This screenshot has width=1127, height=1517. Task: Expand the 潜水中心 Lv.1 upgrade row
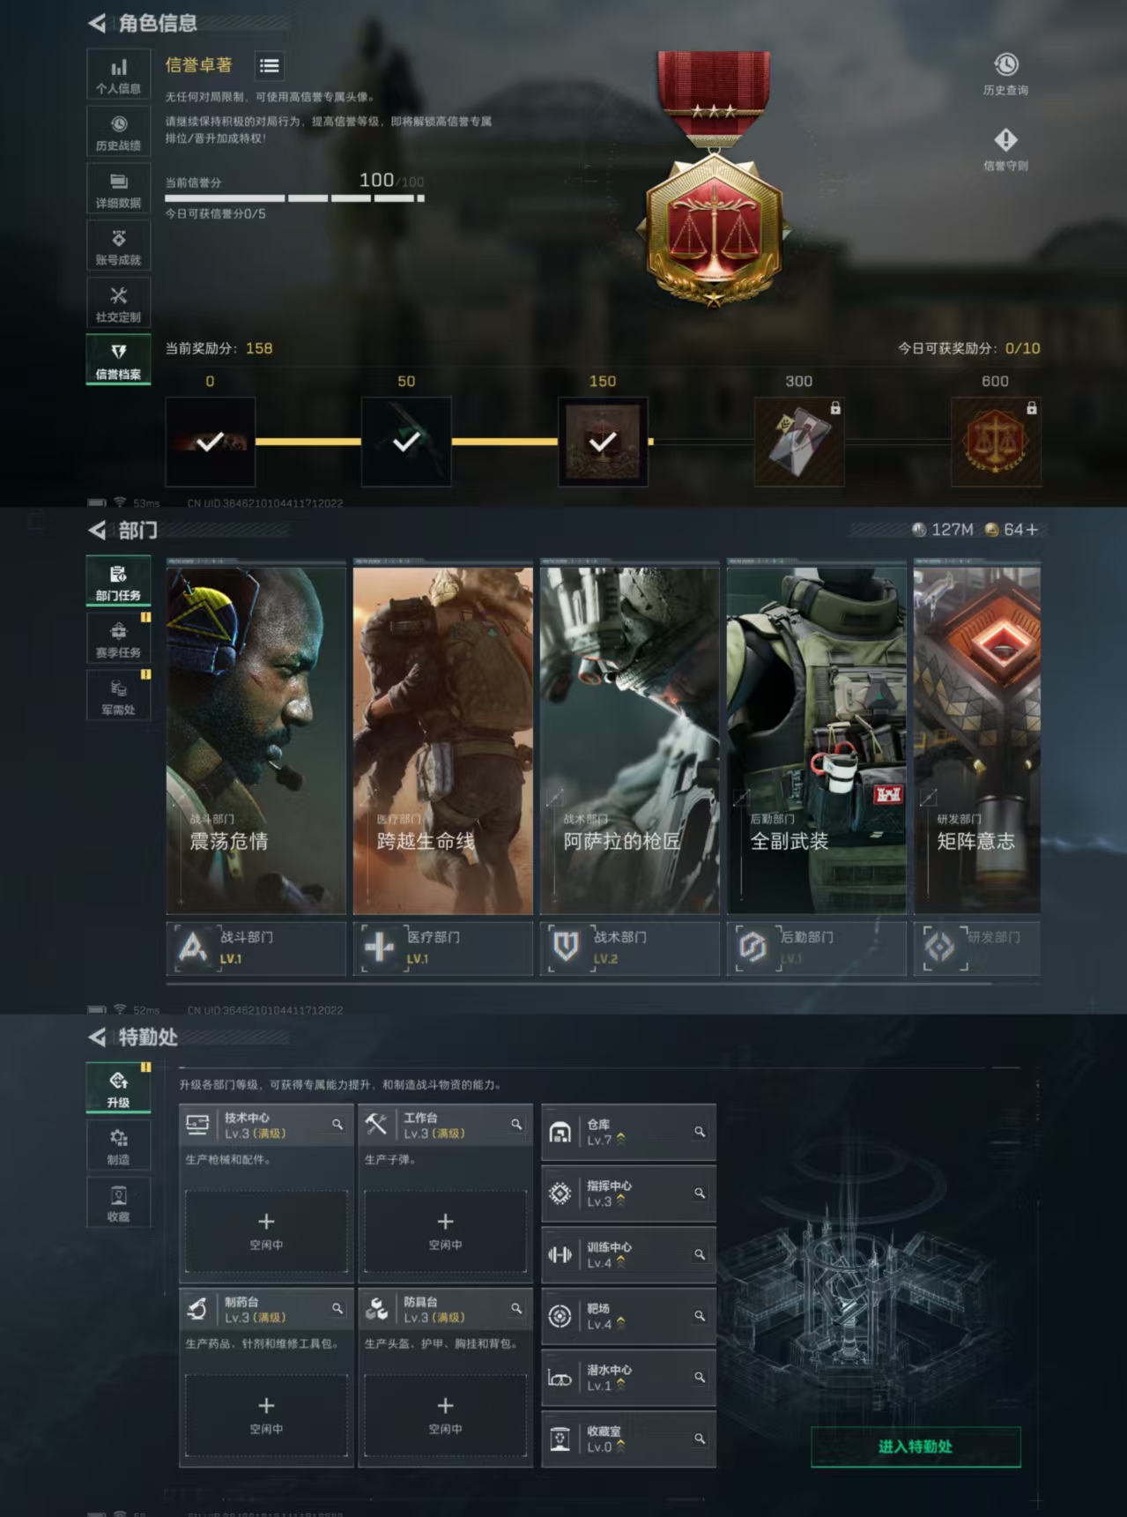coord(627,1378)
